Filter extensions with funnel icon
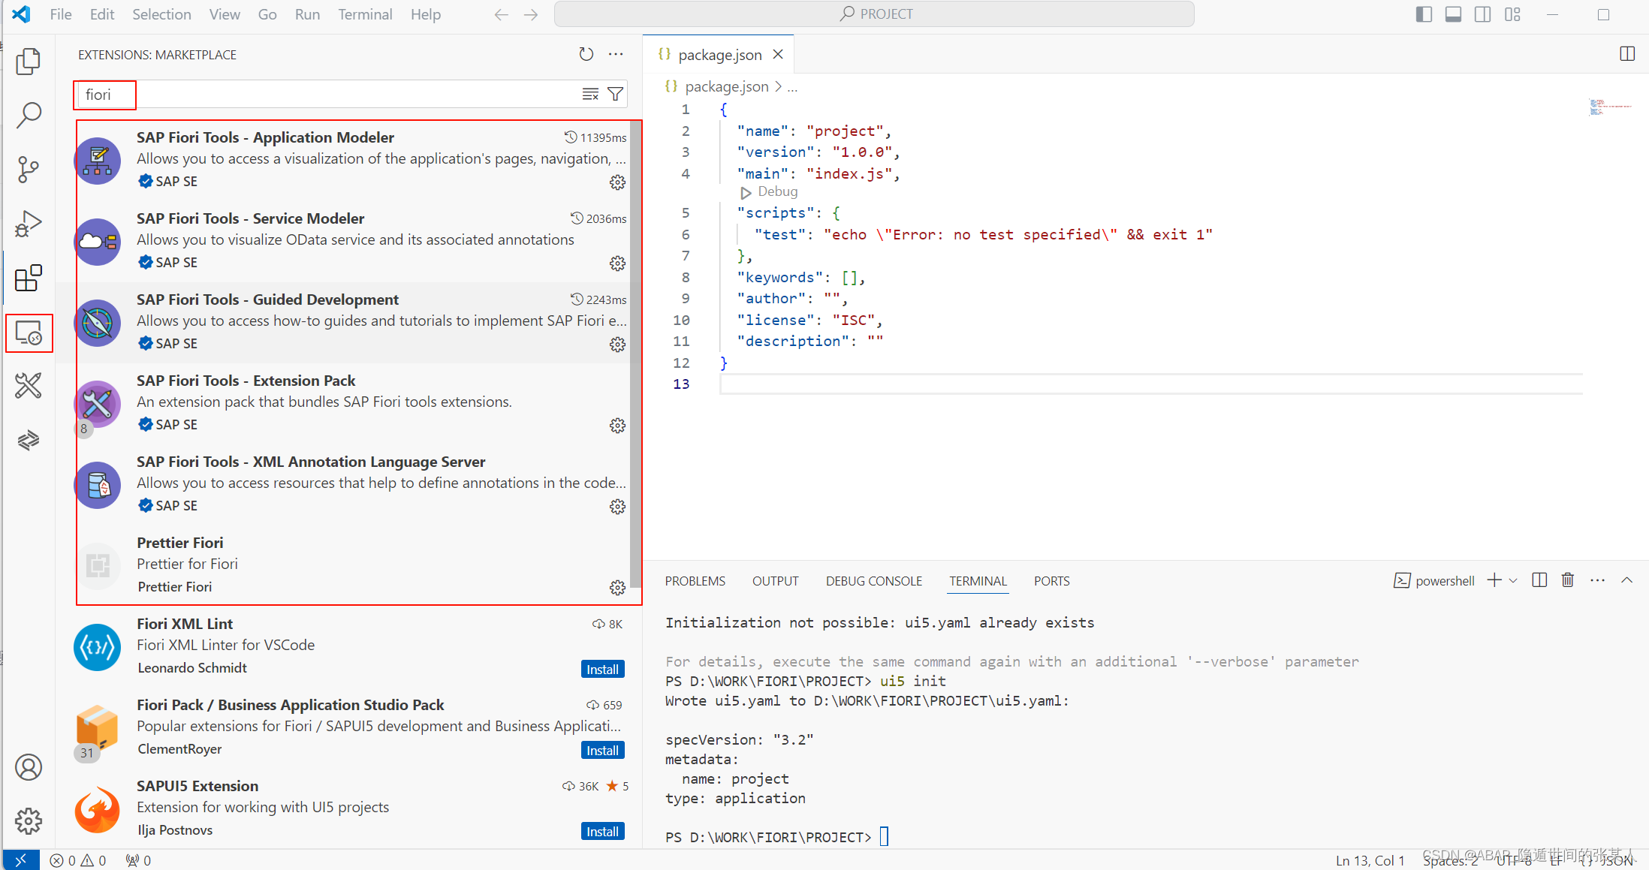 coord(615,94)
